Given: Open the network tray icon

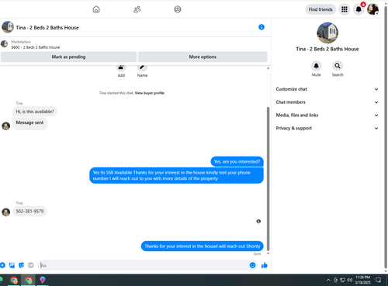Looking at the screenshot, I should (343, 280).
